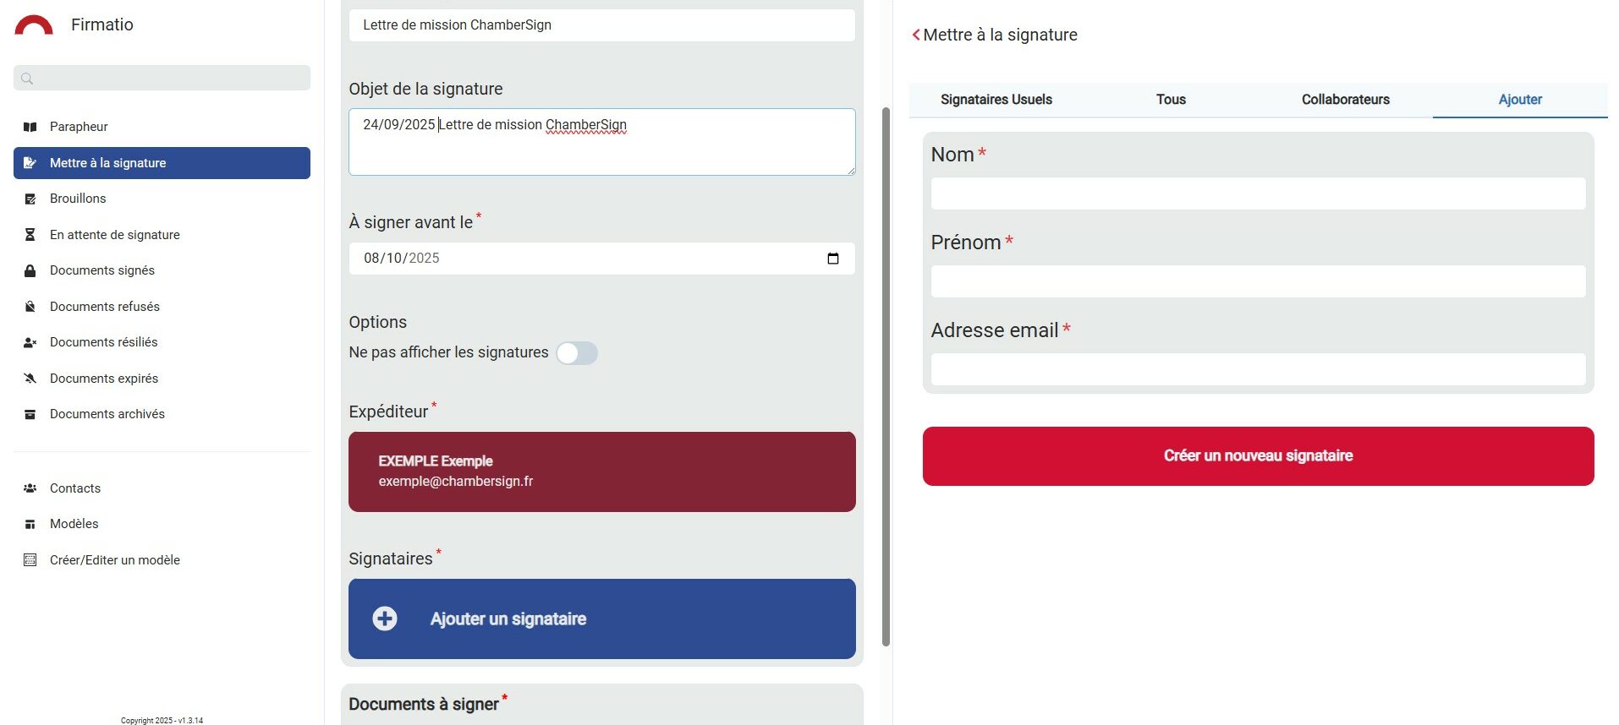Select the Tous tab

(x=1171, y=100)
